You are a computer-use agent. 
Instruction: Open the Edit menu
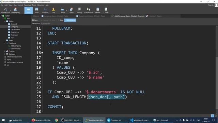coord(6,5)
